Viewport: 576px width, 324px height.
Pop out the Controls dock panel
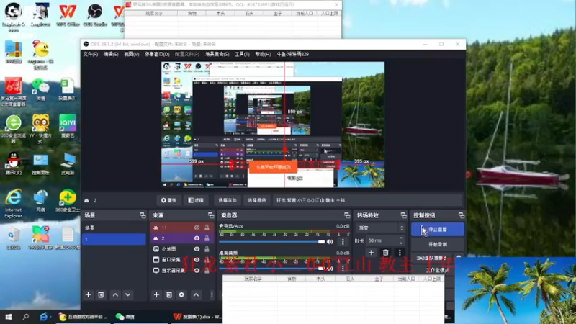[462, 215]
